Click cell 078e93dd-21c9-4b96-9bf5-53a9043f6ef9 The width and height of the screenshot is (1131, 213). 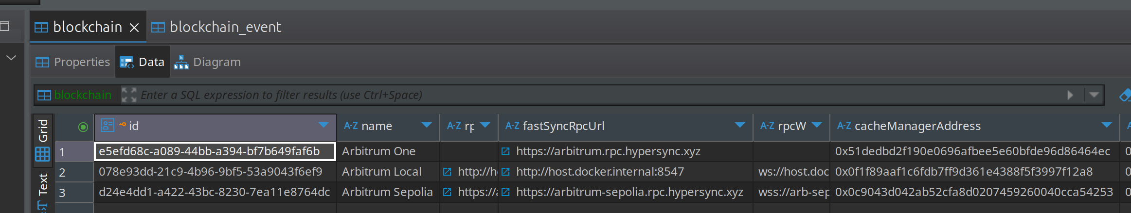coord(215,172)
